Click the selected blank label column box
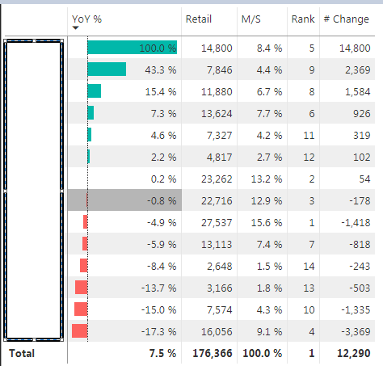Screen dimensions: 383x366 tap(34, 190)
